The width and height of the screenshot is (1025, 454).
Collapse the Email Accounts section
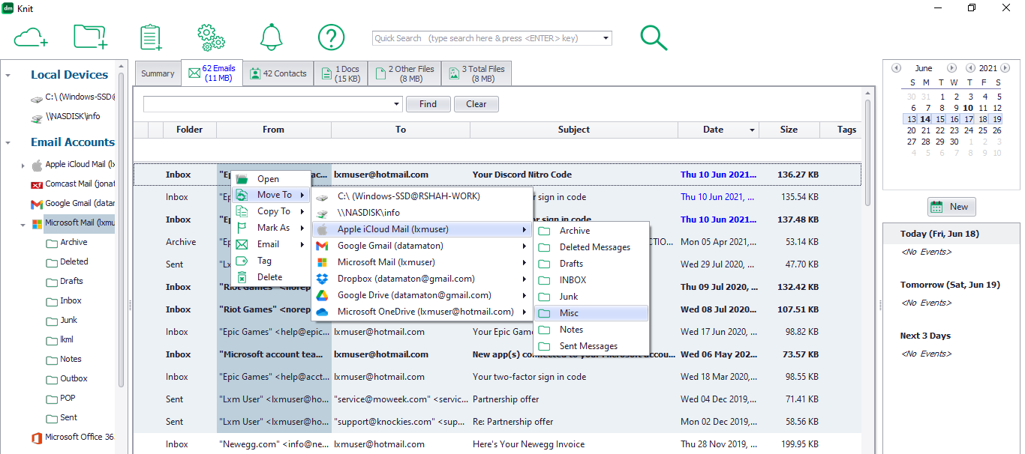coord(8,142)
